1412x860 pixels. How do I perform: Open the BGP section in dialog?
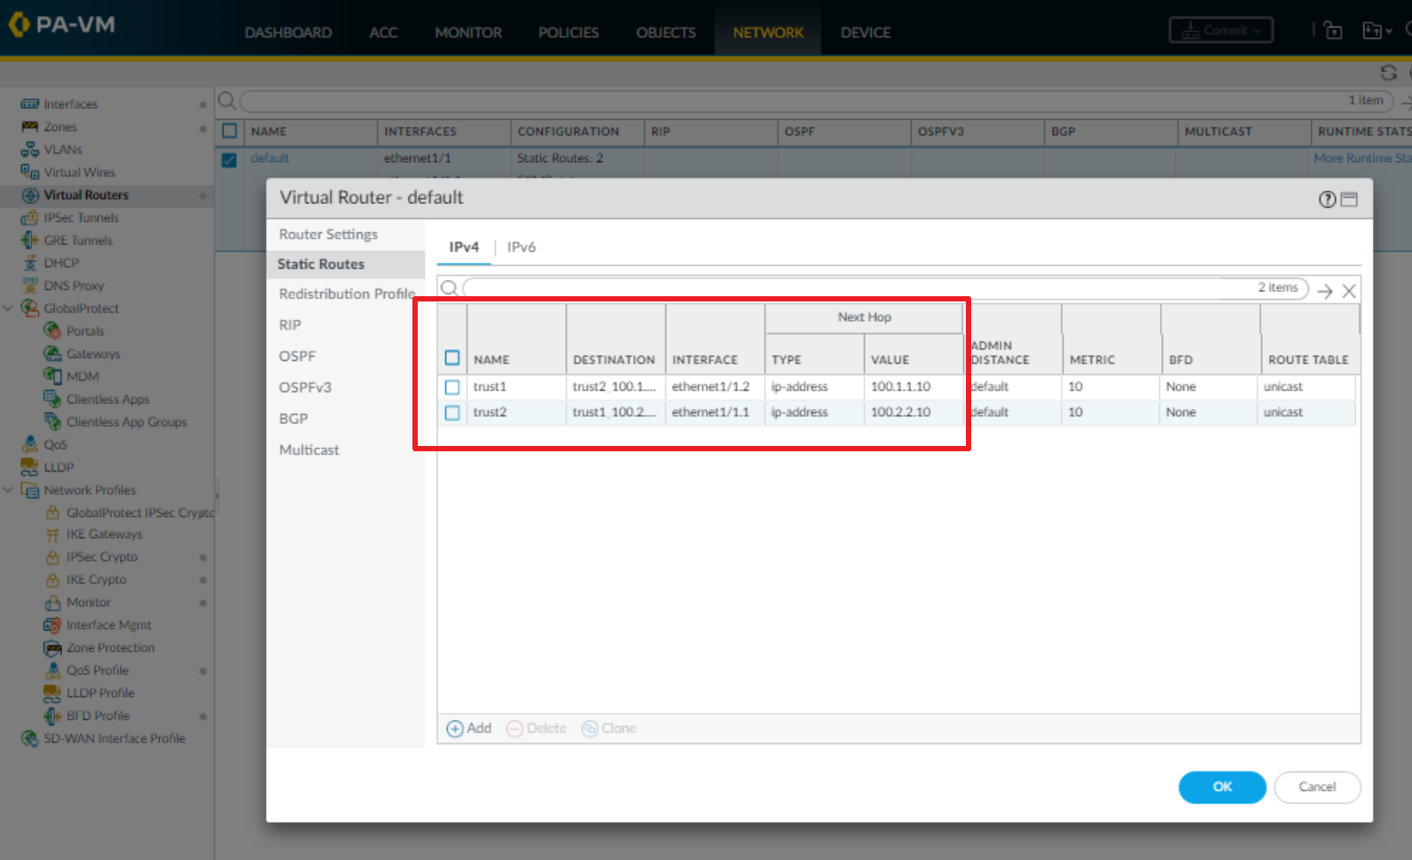[x=294, y=418]
